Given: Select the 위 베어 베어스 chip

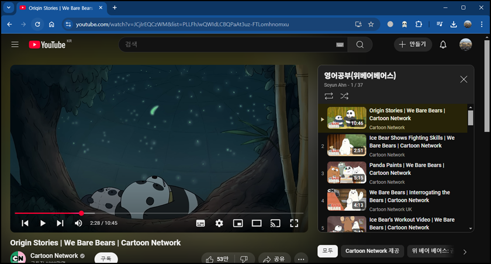Looking at the screenshot, I should point(432,251).
